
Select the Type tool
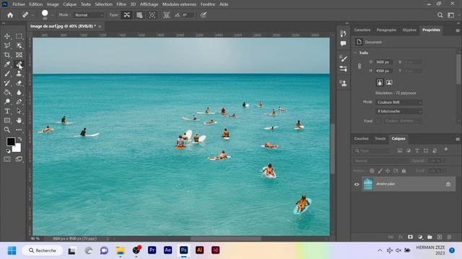pos(7,112)
